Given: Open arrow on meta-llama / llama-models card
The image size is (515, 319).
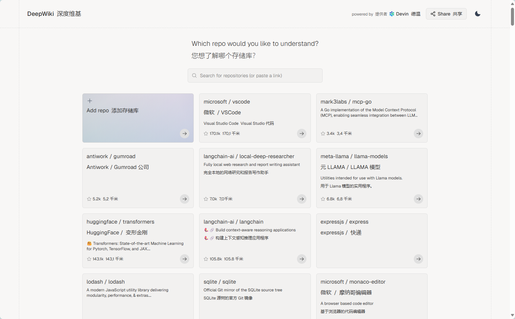Looking at the screenshot, I should (418, 199).
